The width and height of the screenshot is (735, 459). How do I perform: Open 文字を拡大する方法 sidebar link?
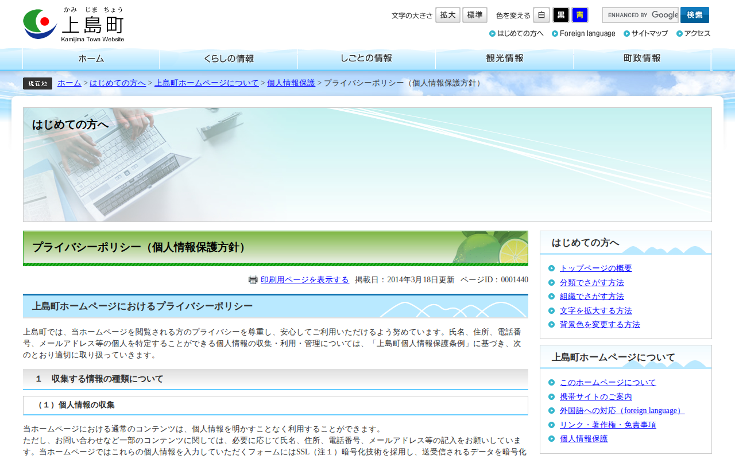(x=596, y=310)
